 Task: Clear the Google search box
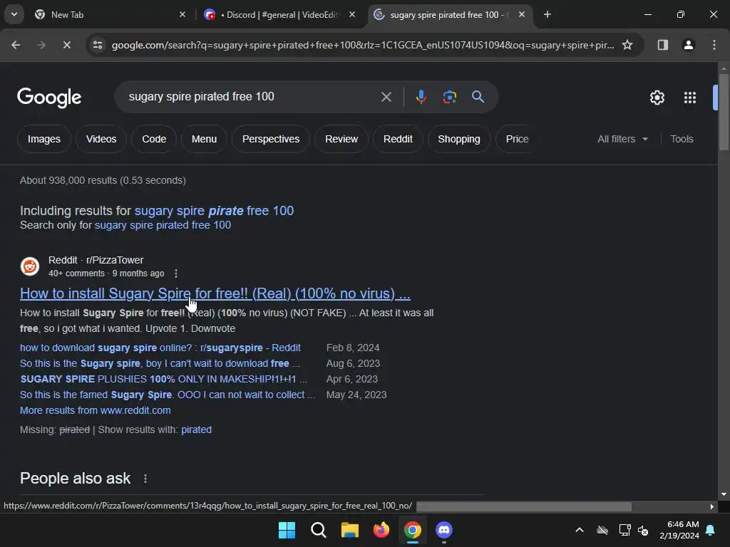(386, 97)
